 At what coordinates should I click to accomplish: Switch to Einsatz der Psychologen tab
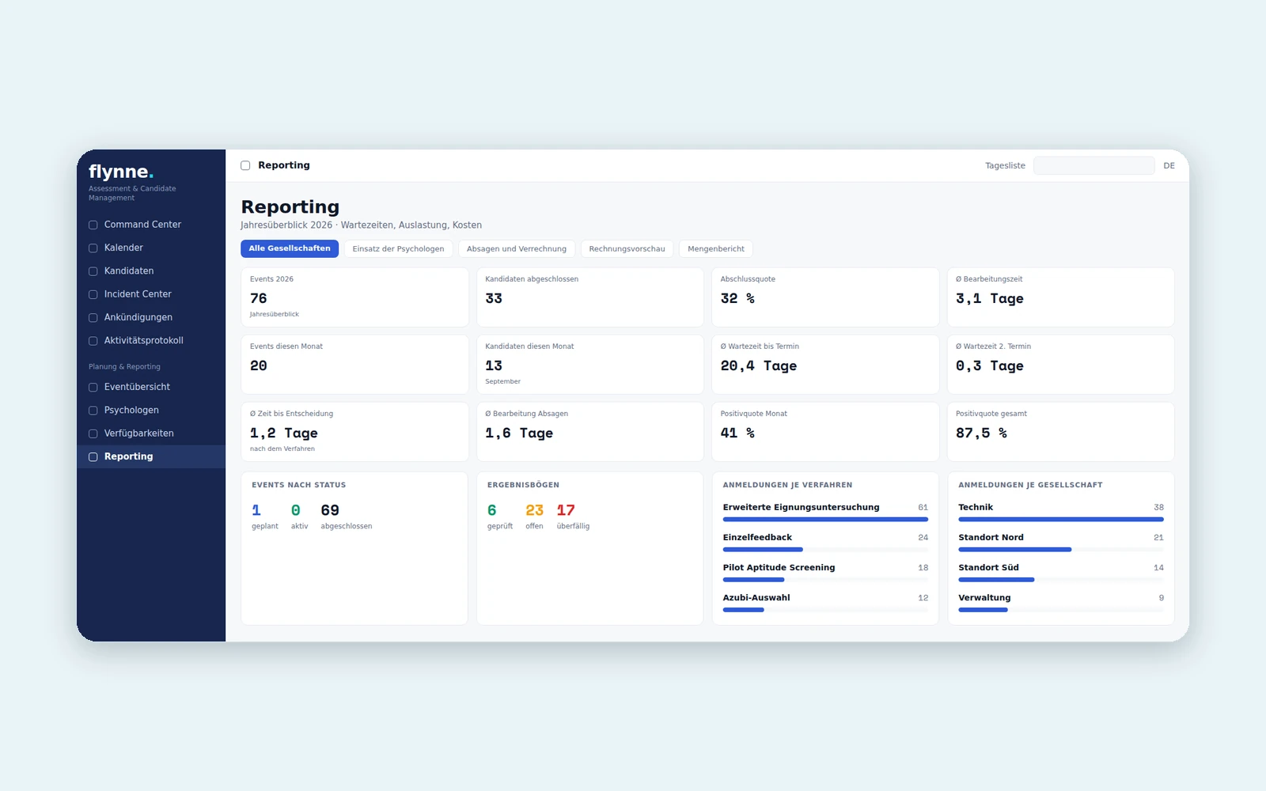click(x=398, y=248)
